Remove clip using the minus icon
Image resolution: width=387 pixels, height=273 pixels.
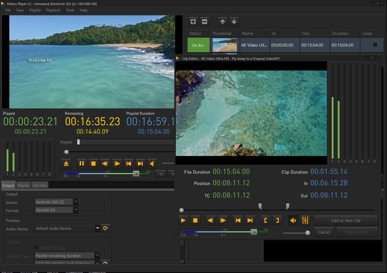click(x=205, y=22)
